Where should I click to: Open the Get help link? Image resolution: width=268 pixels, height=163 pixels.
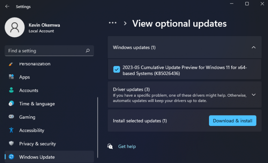pyautogui.click(x=127, y=146)
